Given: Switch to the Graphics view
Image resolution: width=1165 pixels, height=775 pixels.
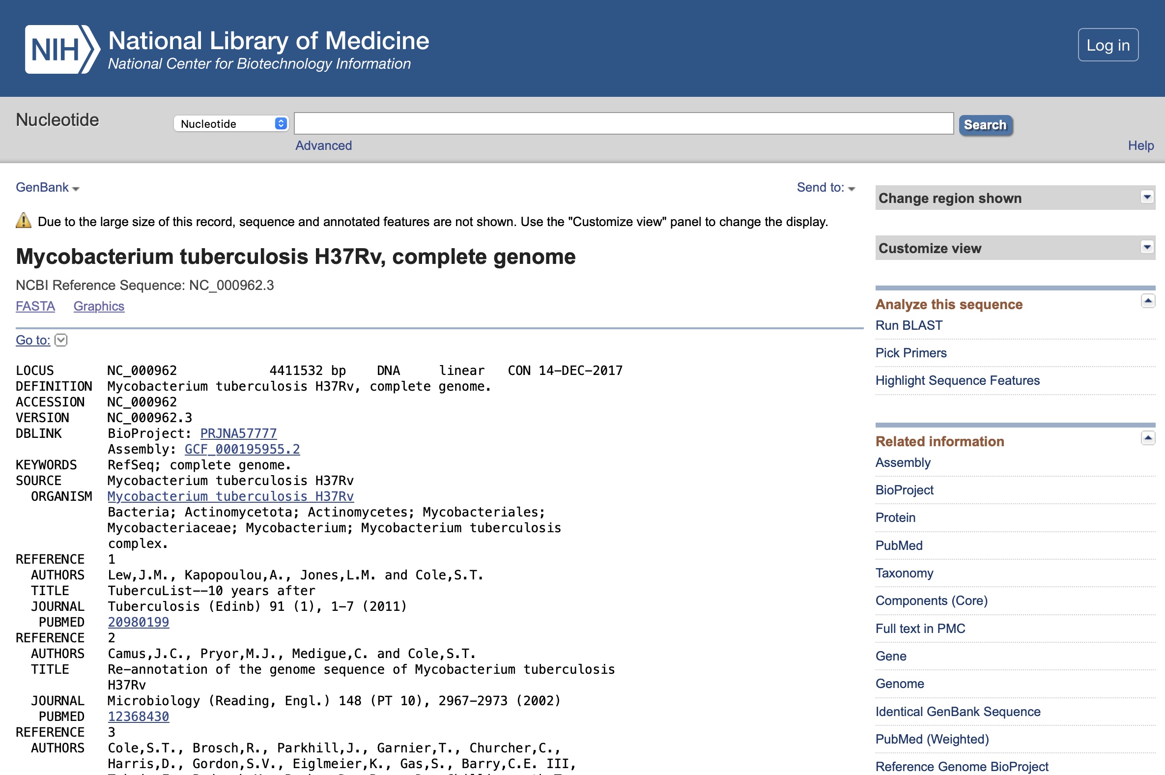Looking at the screenshot, I should (99, 306).
